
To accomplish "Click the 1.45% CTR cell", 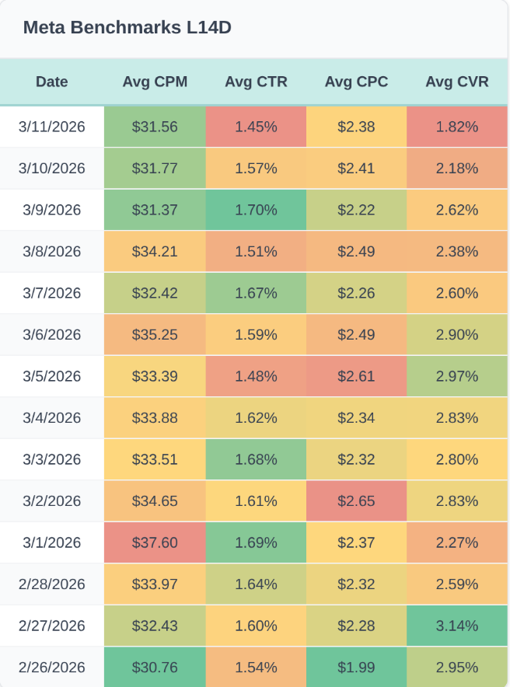I will click(256, 127).
